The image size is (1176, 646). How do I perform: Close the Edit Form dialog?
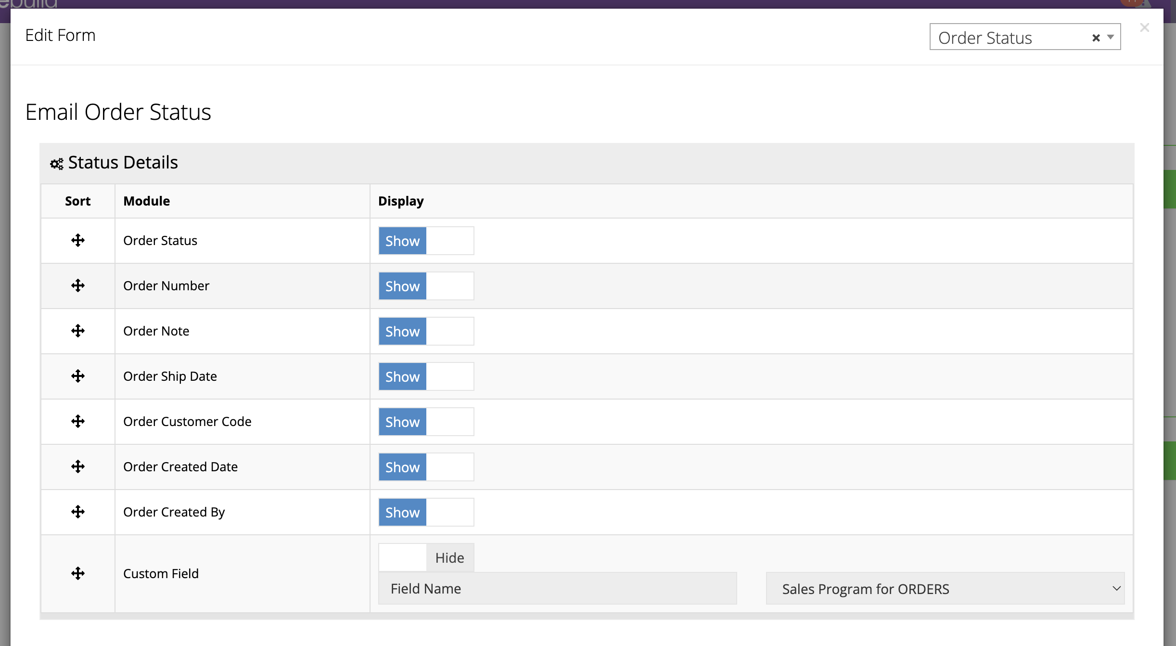(1145, 28)
